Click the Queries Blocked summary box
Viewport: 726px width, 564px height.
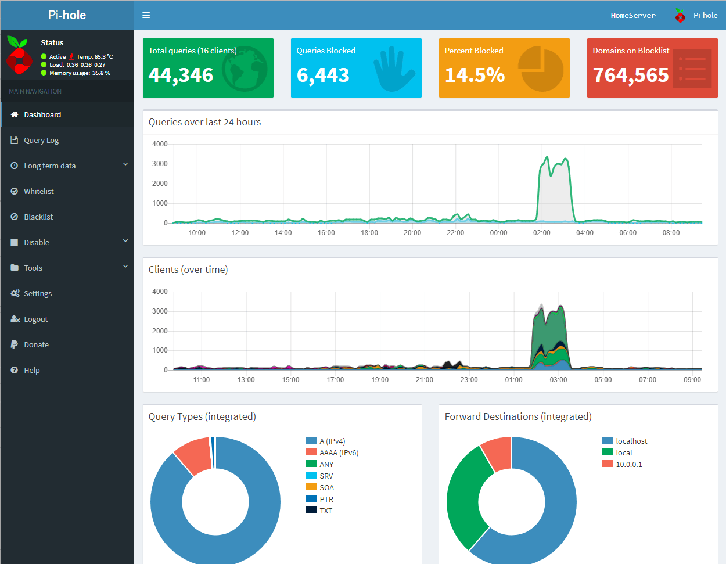coord(356,68)
